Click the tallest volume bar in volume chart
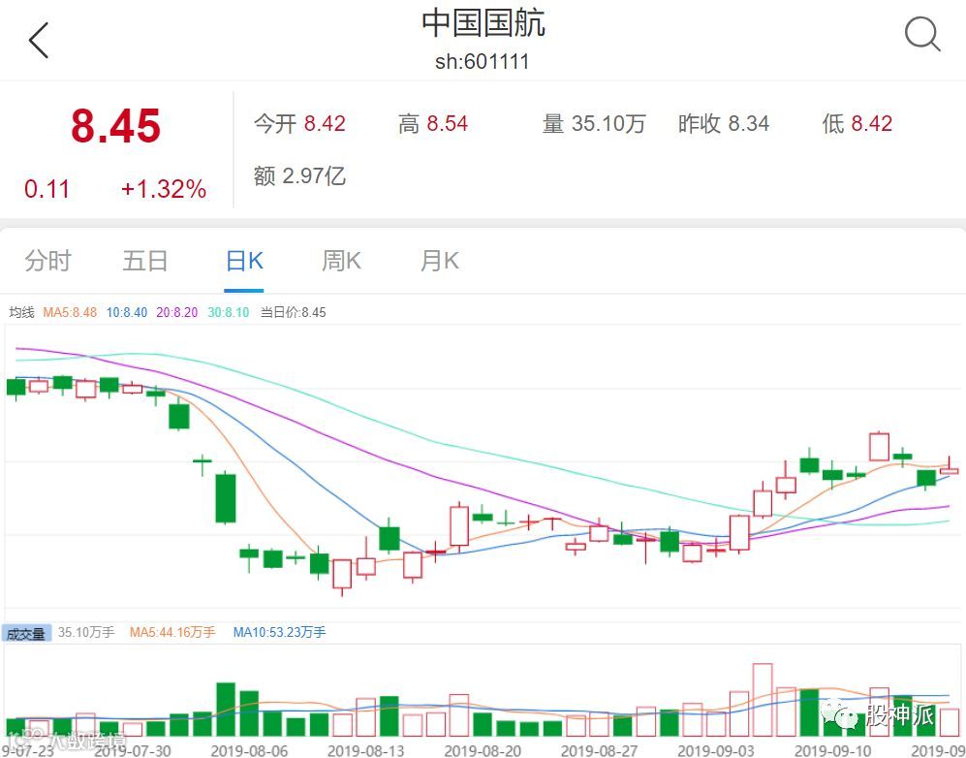The image size is (966, 758). [763, 700]
